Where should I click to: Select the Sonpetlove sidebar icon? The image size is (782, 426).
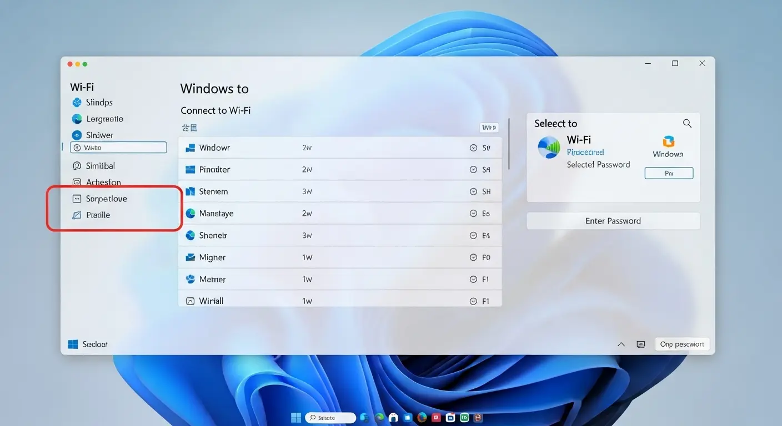pyautogui.click(x=77, y=199)
